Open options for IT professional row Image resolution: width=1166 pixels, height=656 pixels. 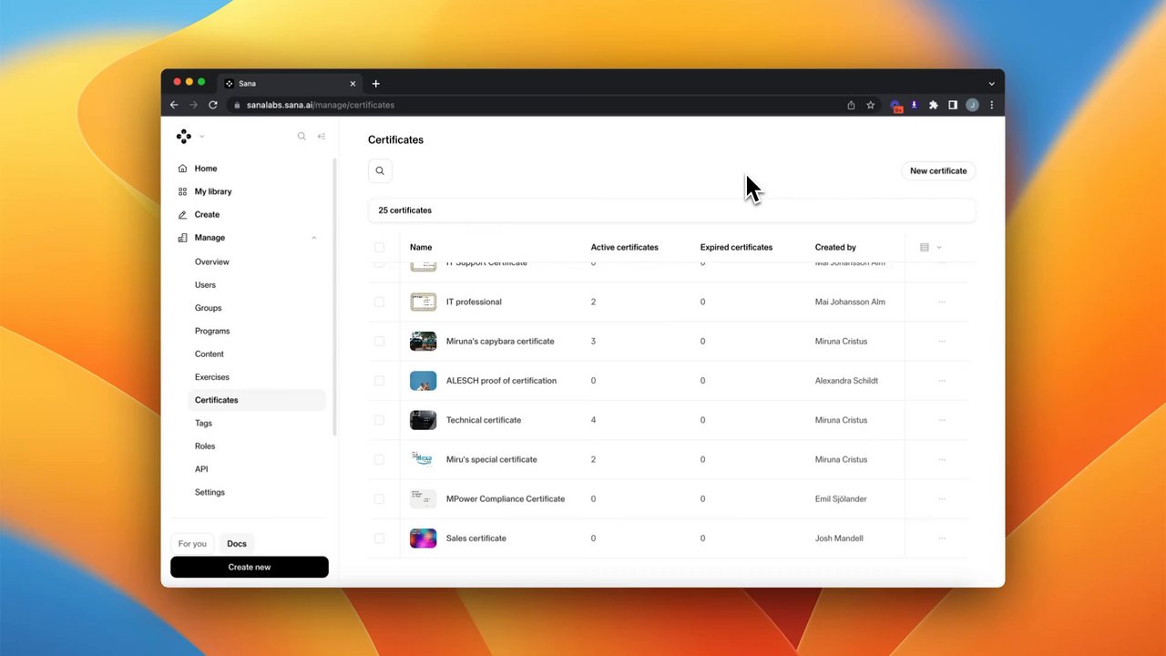942,302
